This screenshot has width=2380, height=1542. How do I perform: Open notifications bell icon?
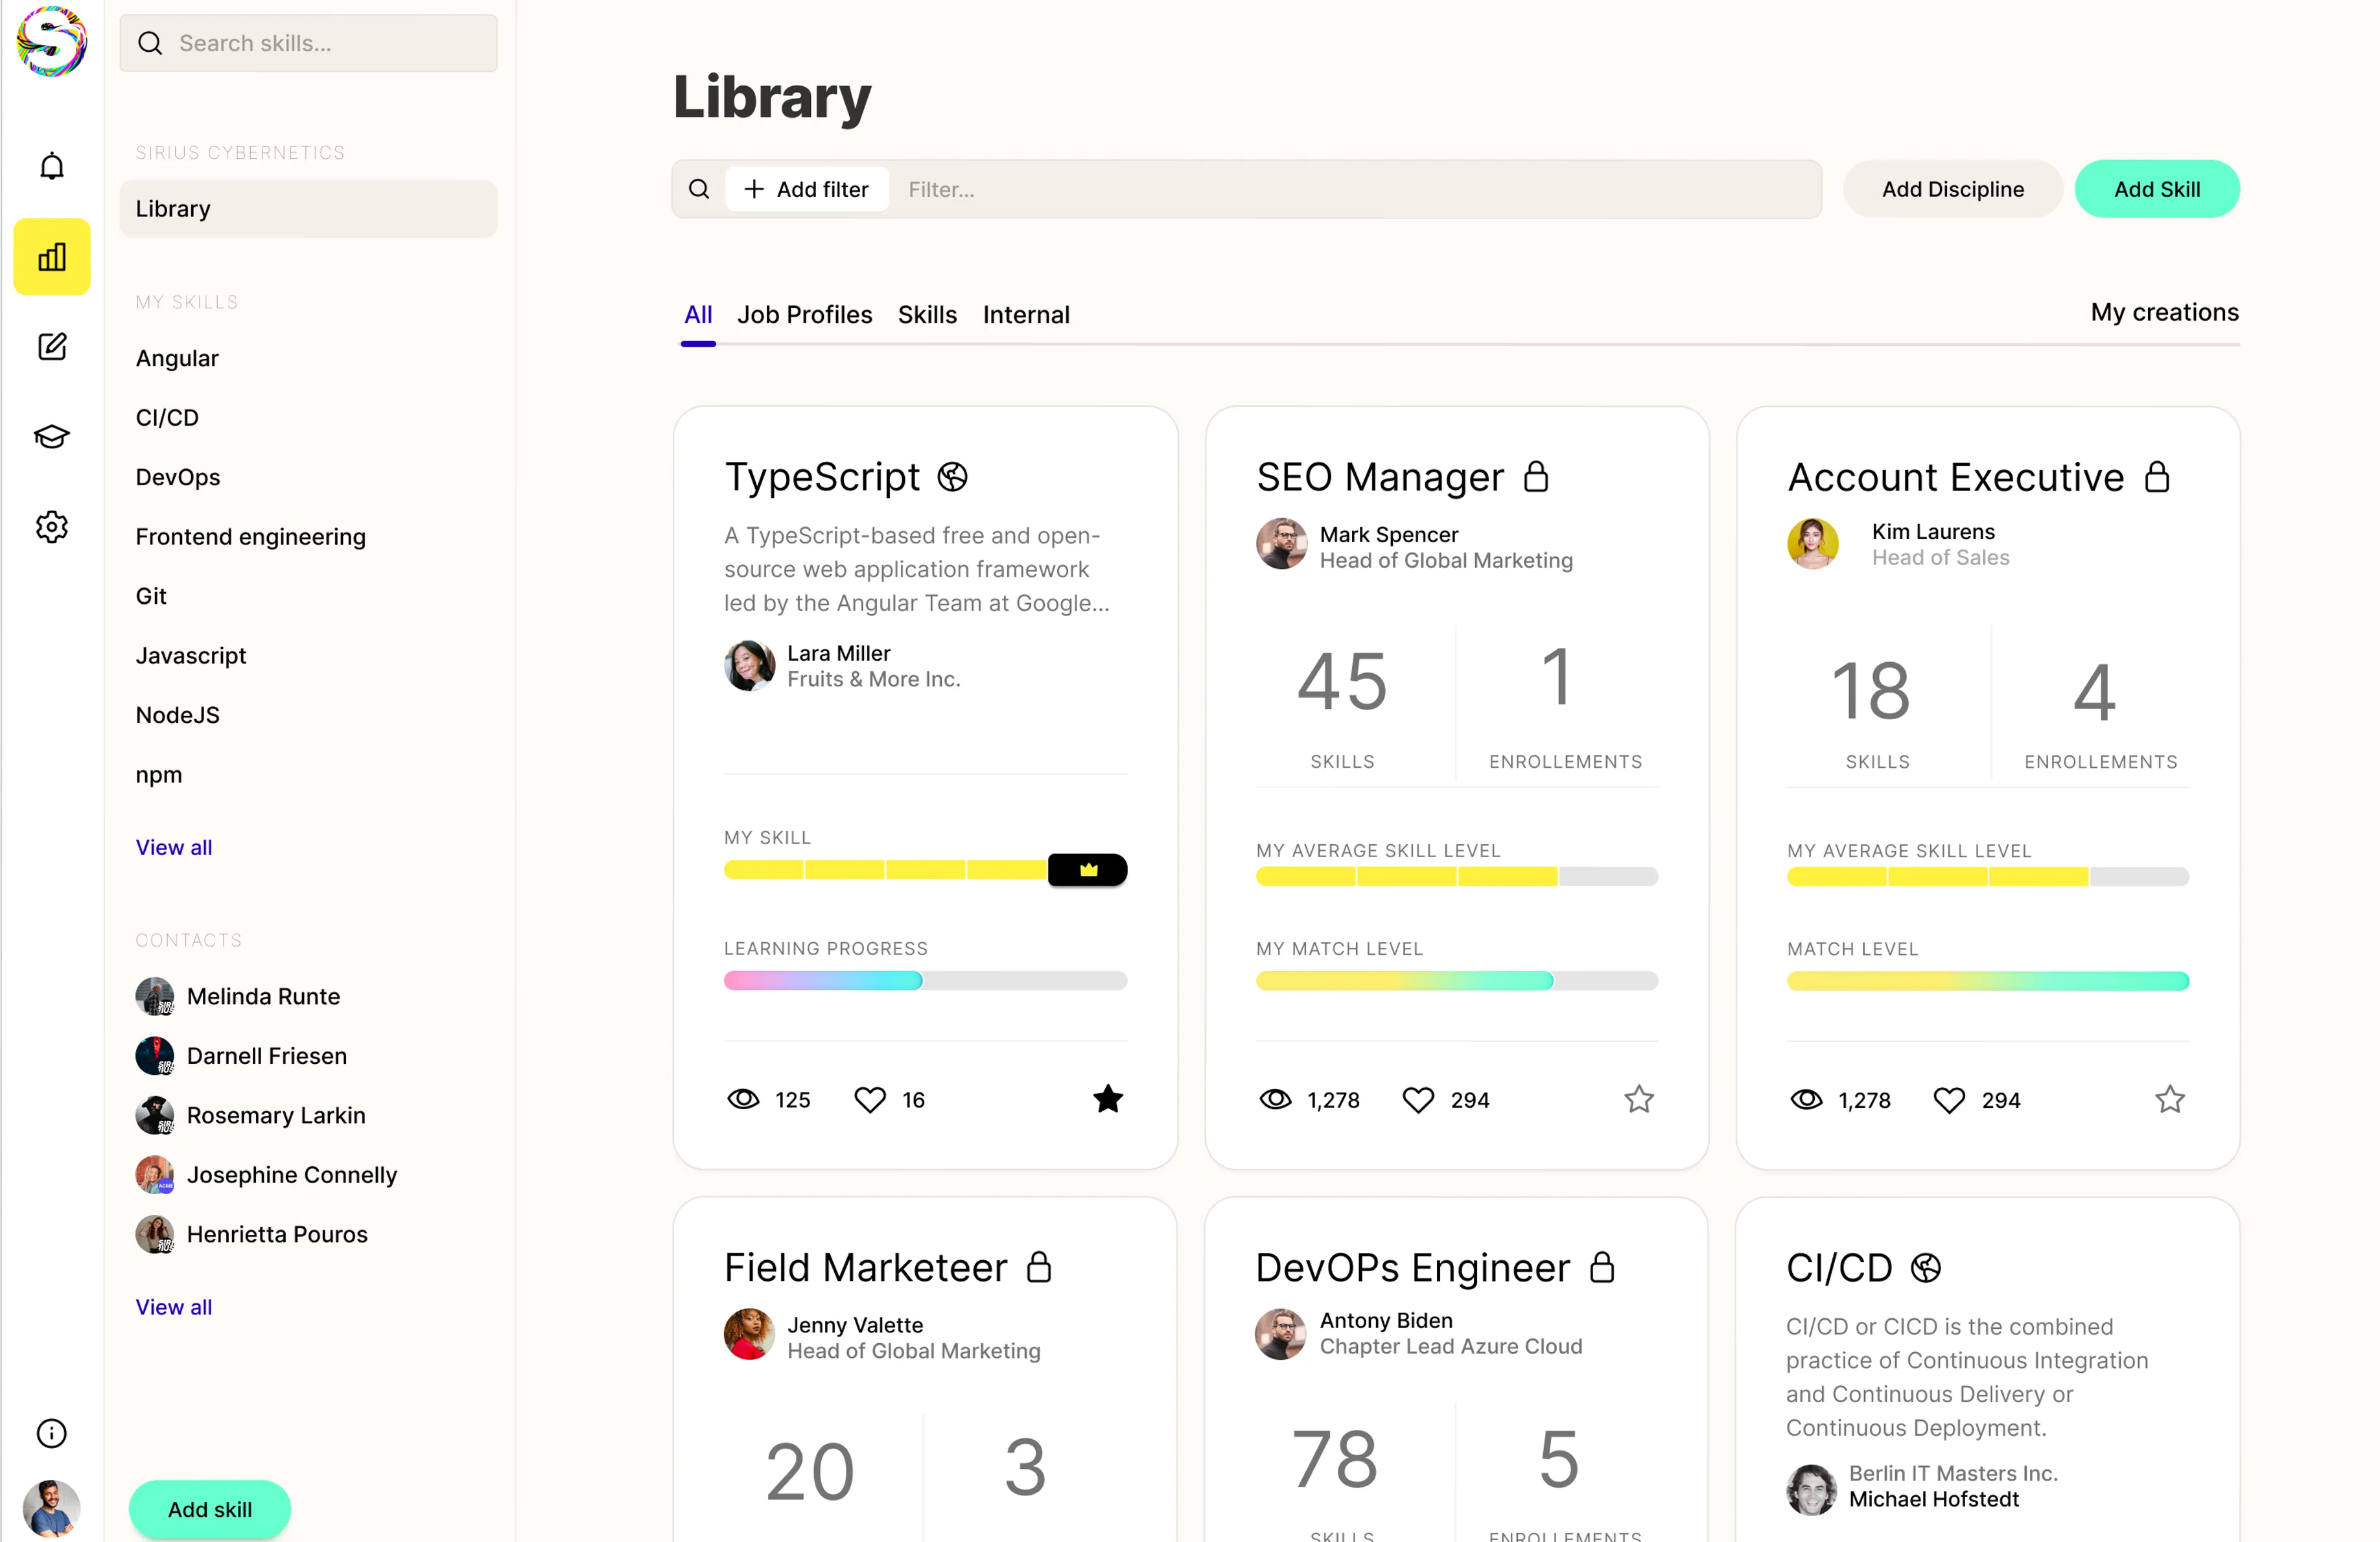[x=52, y=166]
